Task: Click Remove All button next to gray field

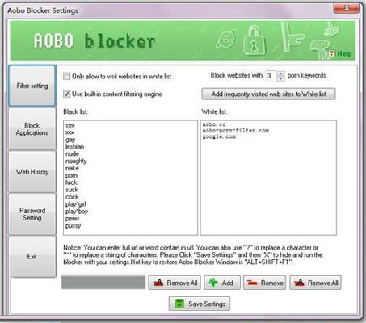Action: point(175,283)
